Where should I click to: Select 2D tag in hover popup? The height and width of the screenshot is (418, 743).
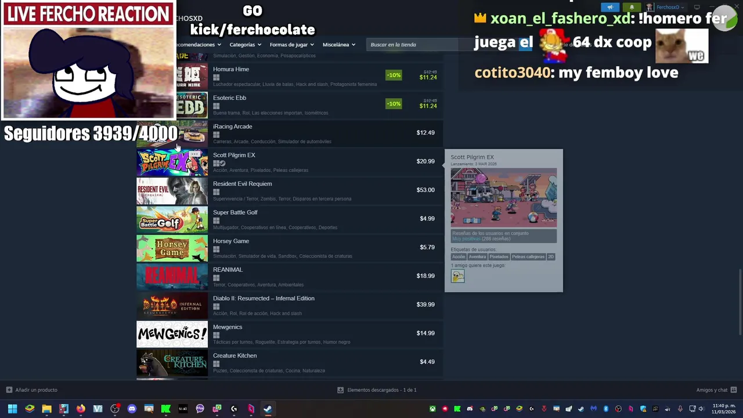click(x=551, y=257)
